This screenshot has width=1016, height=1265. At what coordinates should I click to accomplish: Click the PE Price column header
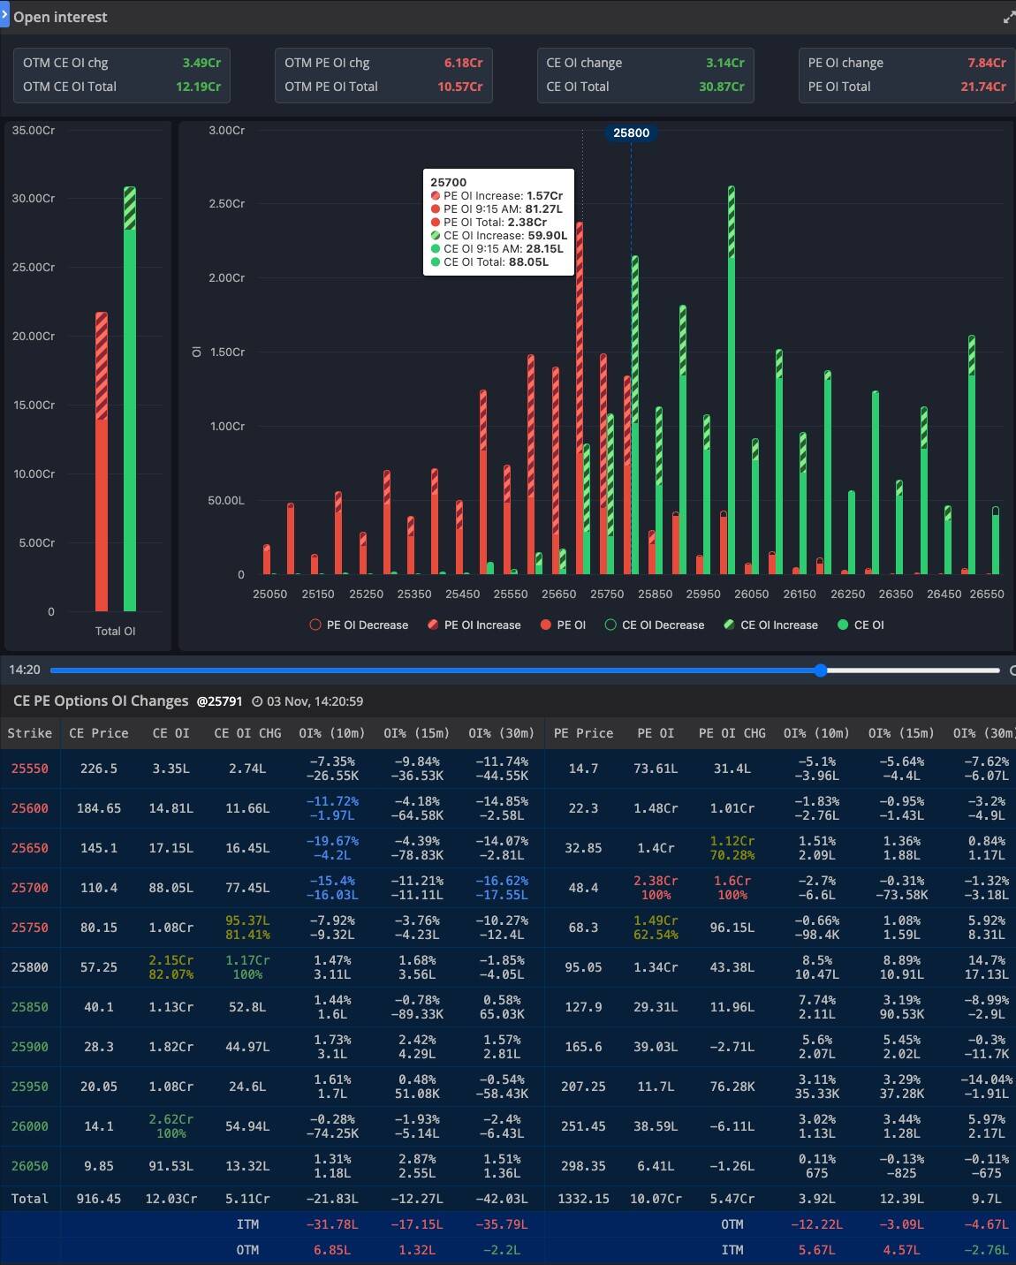(583, 733)
